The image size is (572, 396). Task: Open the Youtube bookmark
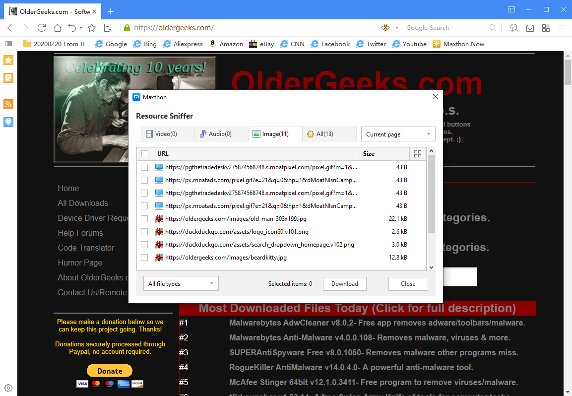[409, 44]
